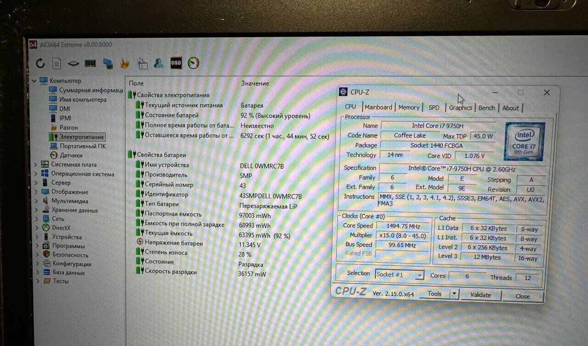Click the blue user silhouette toolbar icon
The width and height of the screenshot is (588, 346).
[158, 63]
